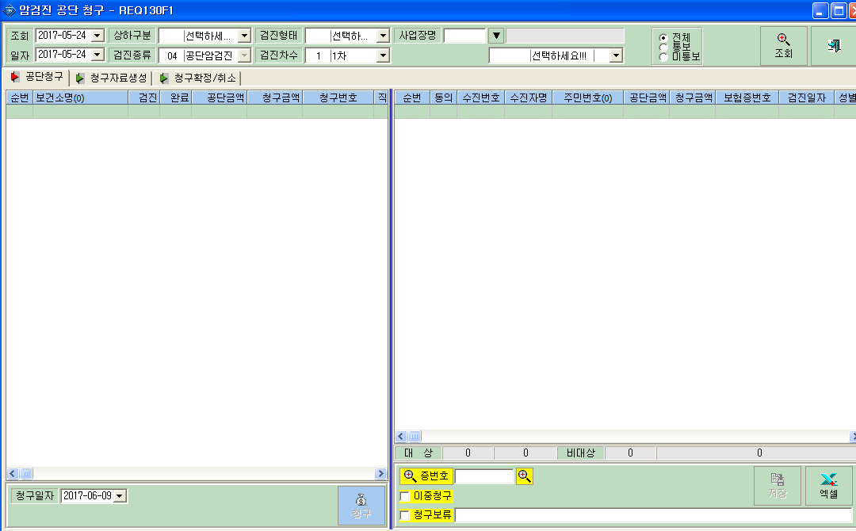The image size is (856, 531).
Task: Enable the 이중청구 checkbox
Action: (x=405, y=497)
